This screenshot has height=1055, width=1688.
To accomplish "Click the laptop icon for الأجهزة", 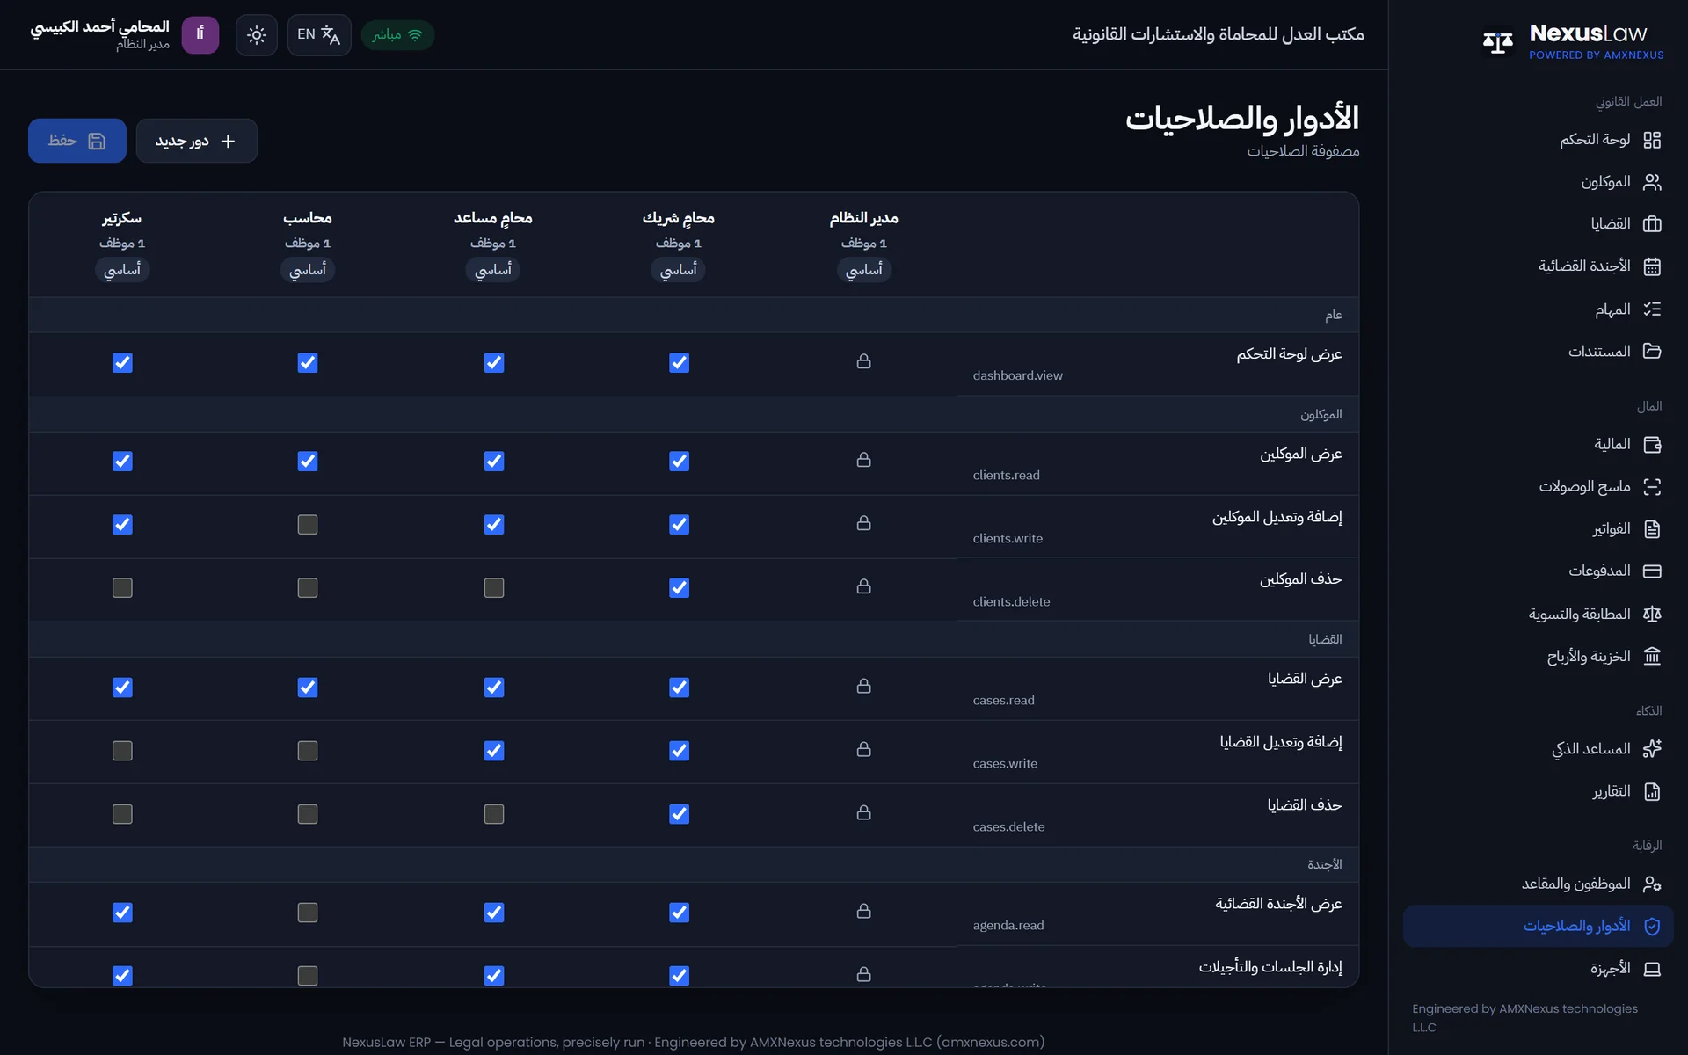I will (x=1652, y=969).
